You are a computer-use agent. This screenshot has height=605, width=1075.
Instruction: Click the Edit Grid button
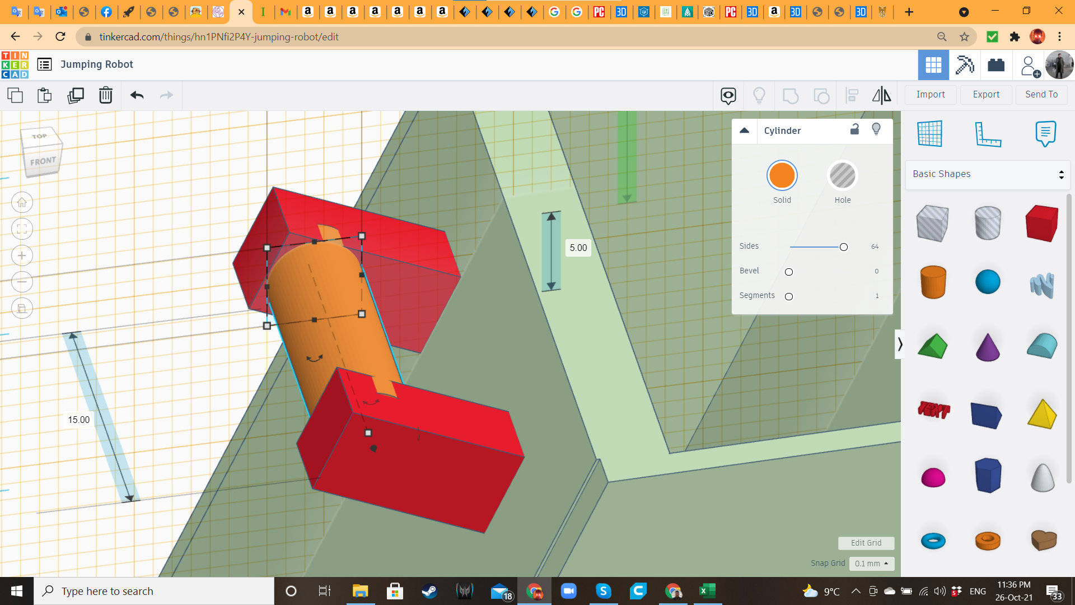point(866,543)
